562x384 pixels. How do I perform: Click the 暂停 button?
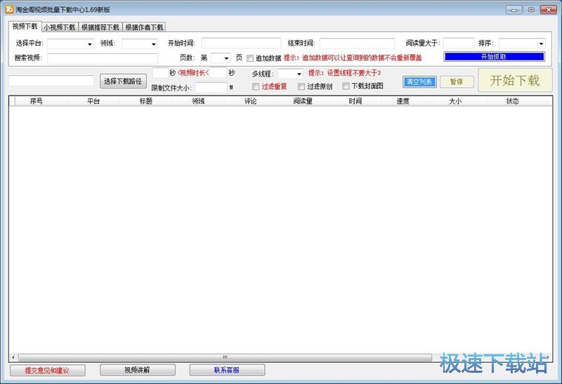pyautogui.click(x=457, y=82)
